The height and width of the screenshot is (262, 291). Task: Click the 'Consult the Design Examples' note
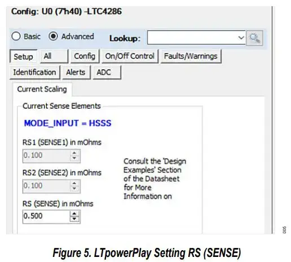155,179
